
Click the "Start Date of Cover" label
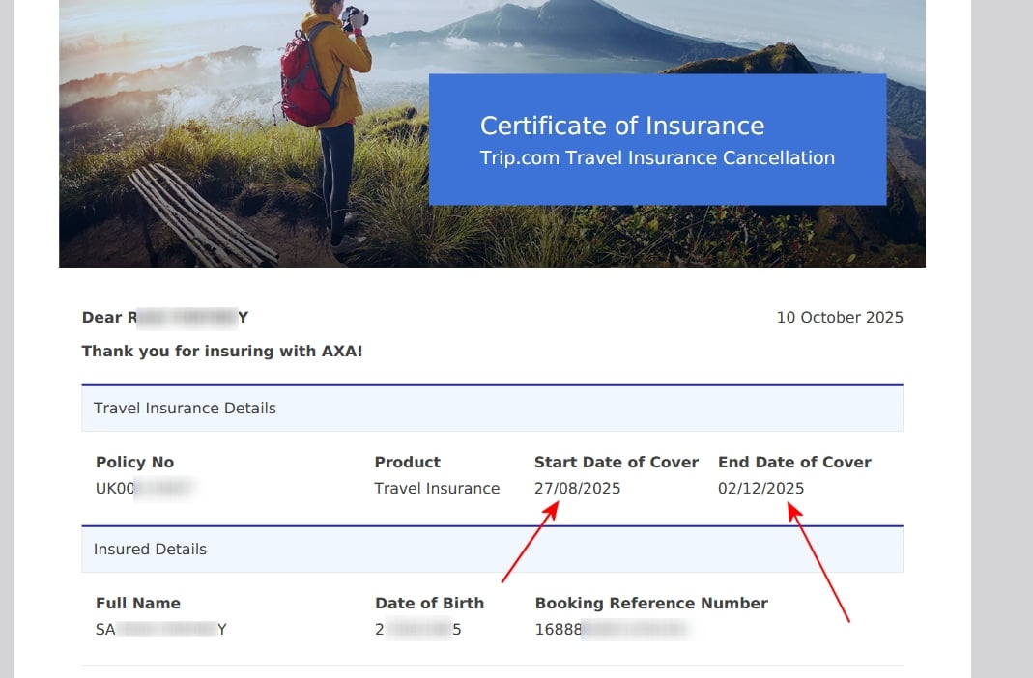coord(616,463)
